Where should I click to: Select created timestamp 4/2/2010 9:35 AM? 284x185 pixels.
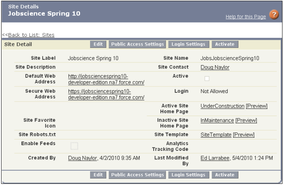click(x=120, y=158)
